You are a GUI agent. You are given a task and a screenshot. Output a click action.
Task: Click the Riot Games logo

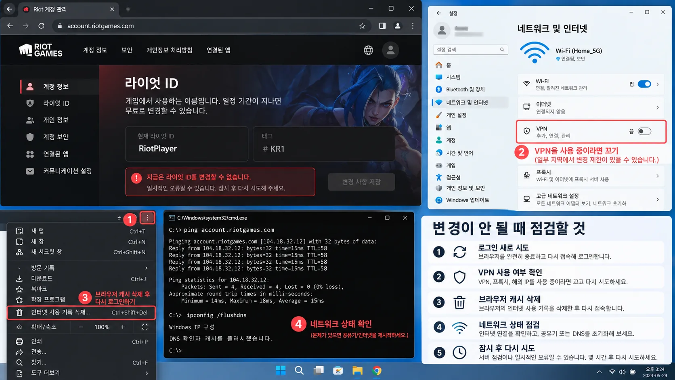point(40,50)
